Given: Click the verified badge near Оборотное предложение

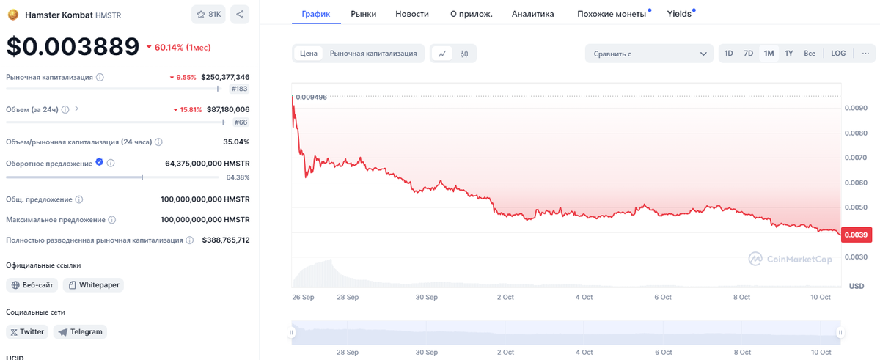Looking at the screenshot, I should click(x=99, y=163).
